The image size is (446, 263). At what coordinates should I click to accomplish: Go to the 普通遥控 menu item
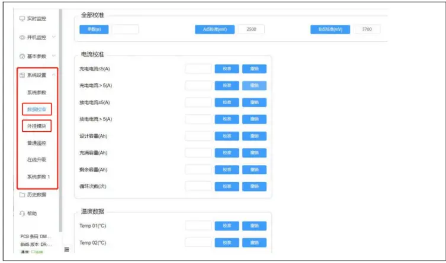click(37, 143)
